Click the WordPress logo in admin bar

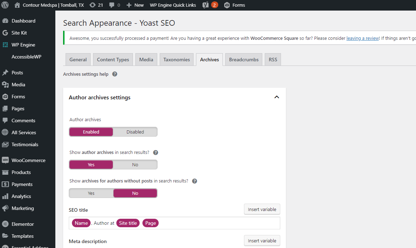tap(5, 5)
